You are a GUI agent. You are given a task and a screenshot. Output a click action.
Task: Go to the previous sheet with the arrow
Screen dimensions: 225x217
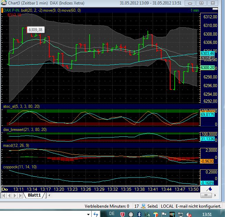(x=9, y=196)
